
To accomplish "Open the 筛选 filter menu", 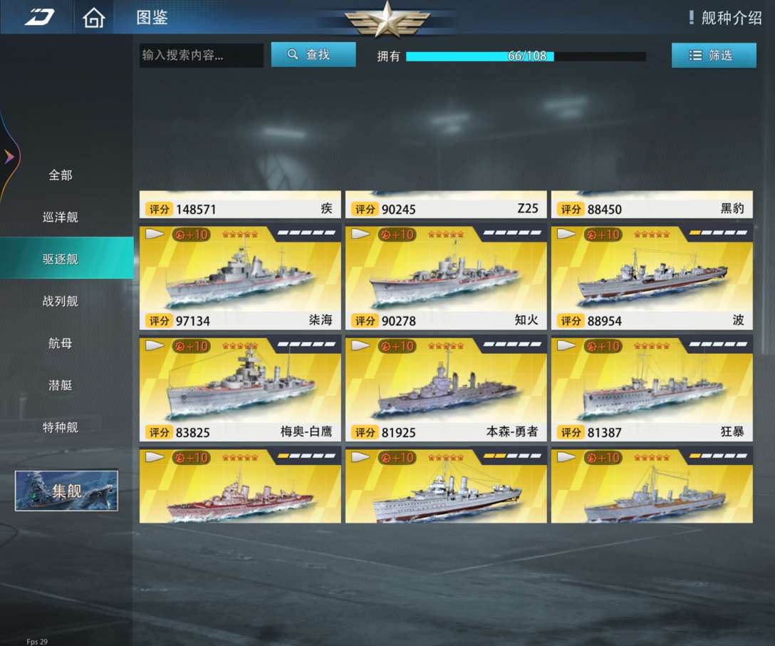I will pyautogui.click(x=714, y=55).
